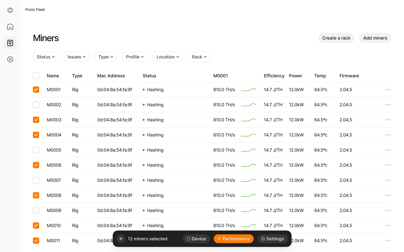Image resolution: width=404 pixels, height=252 pixels.
Task: Click the '12 miners selected' label
Action: point(148,239)
